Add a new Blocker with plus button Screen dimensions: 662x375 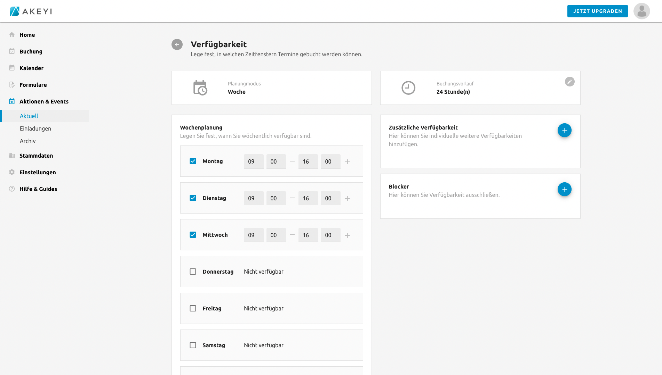(564, 189)
